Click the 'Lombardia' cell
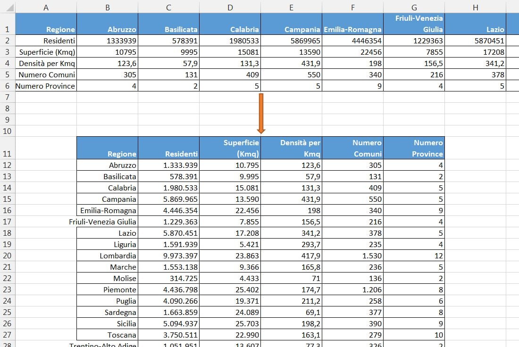Image resolution: width=519 pixels, height=347 pixels. coord(107,256)
